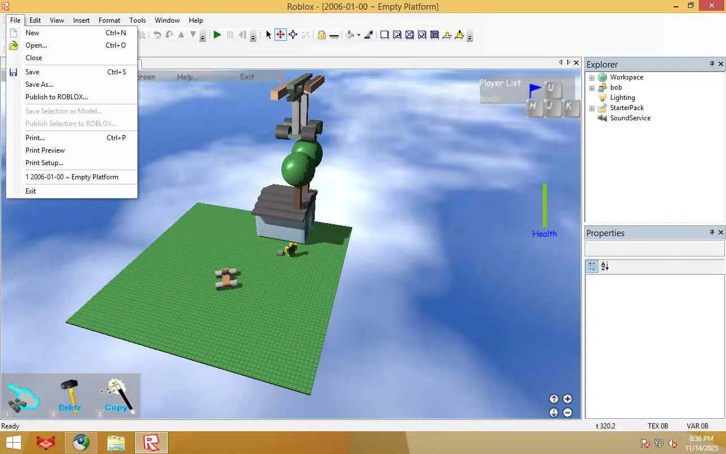
Task: Click Publish to ROBLOX... menu entry
Action: [72, 97]
